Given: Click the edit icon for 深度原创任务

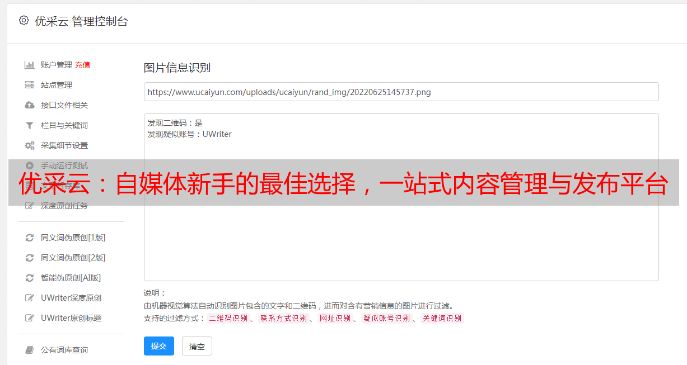Looking at the screenshot, I should [30, 206].
